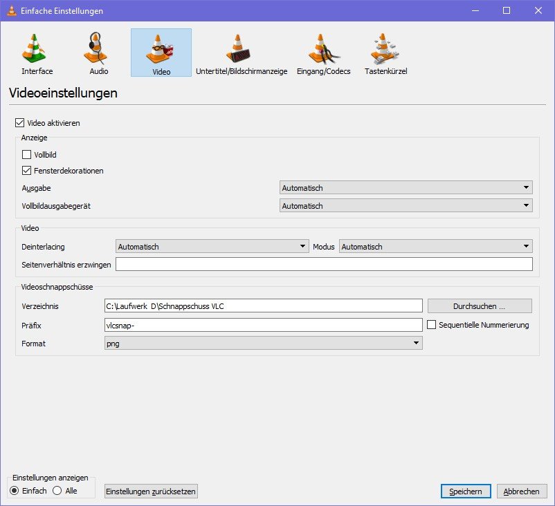The height and width of the screenshot is (506, 555).
Task: Click the Interface tab label text
Action: [x=37, y=71]
